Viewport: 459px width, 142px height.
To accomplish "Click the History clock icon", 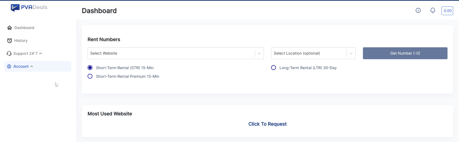I will click(x=10, y=40).
